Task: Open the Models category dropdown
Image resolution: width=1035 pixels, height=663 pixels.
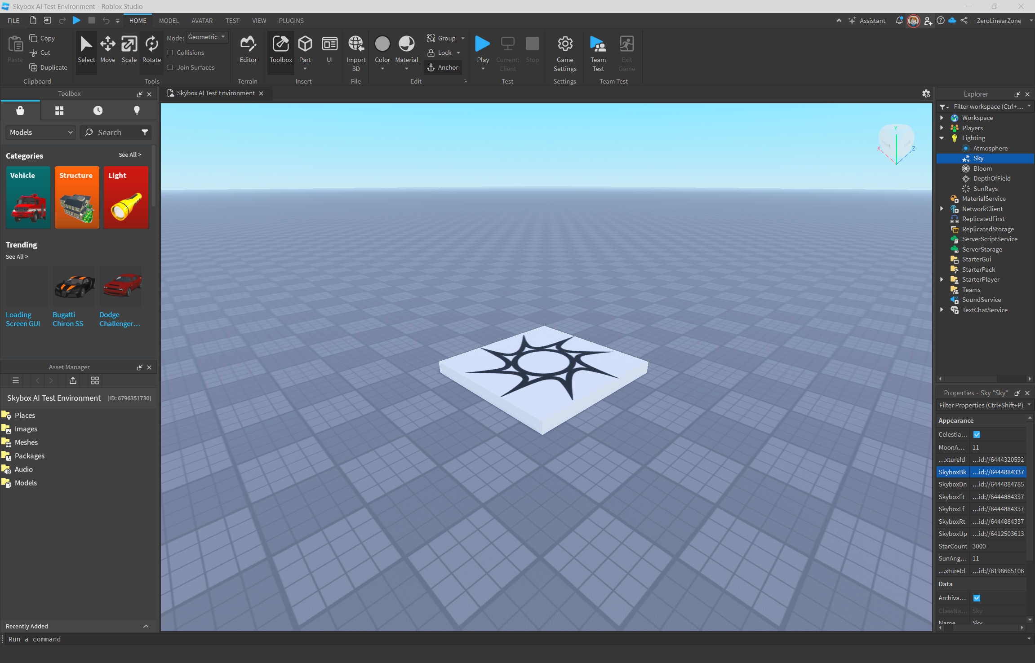Action: click(40, 133)
